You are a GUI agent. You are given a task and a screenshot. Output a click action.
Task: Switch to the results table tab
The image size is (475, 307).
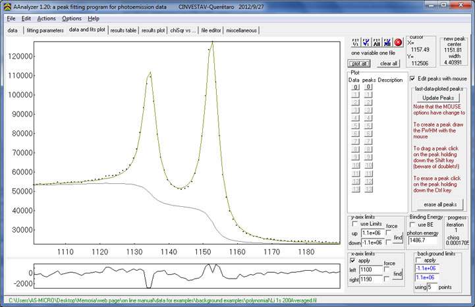pos(123,30)
